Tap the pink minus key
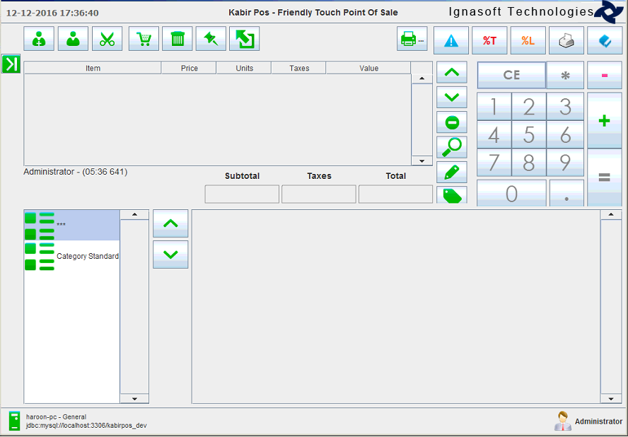628x437 pixels. [x=605, y=75]
